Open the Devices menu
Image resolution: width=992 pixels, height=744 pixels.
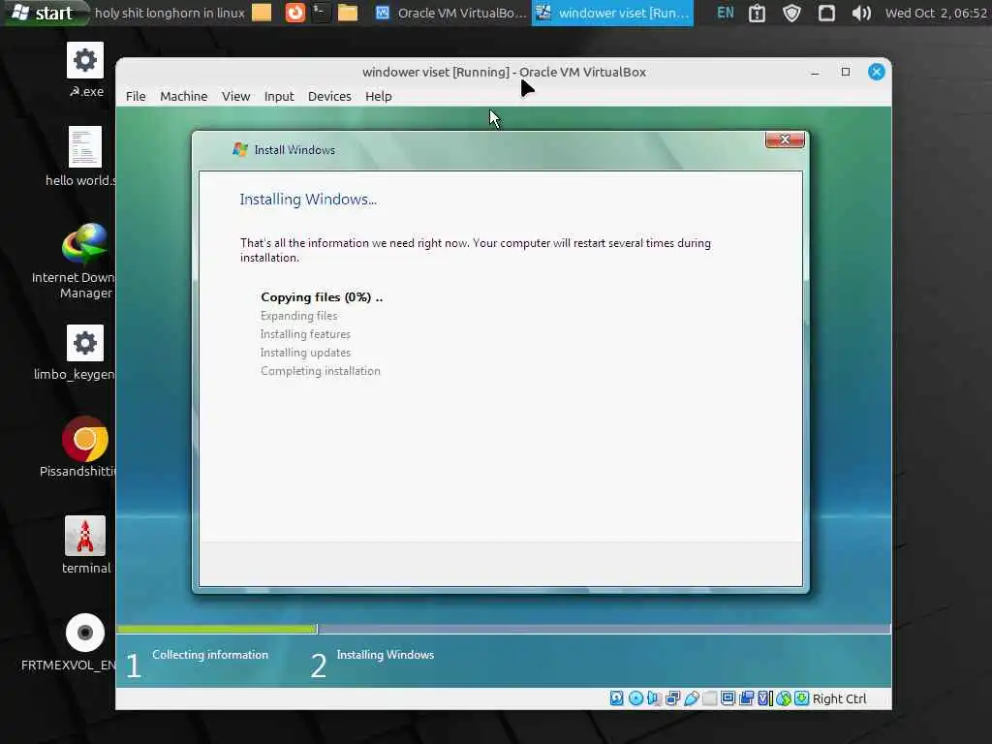(329, 96)
